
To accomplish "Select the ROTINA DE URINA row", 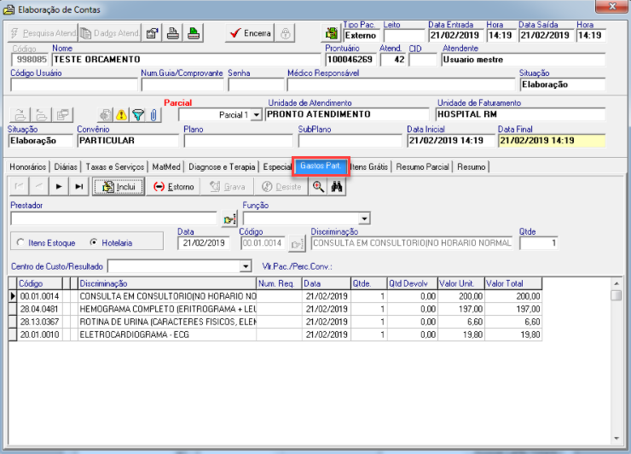I will coord(275,322).
